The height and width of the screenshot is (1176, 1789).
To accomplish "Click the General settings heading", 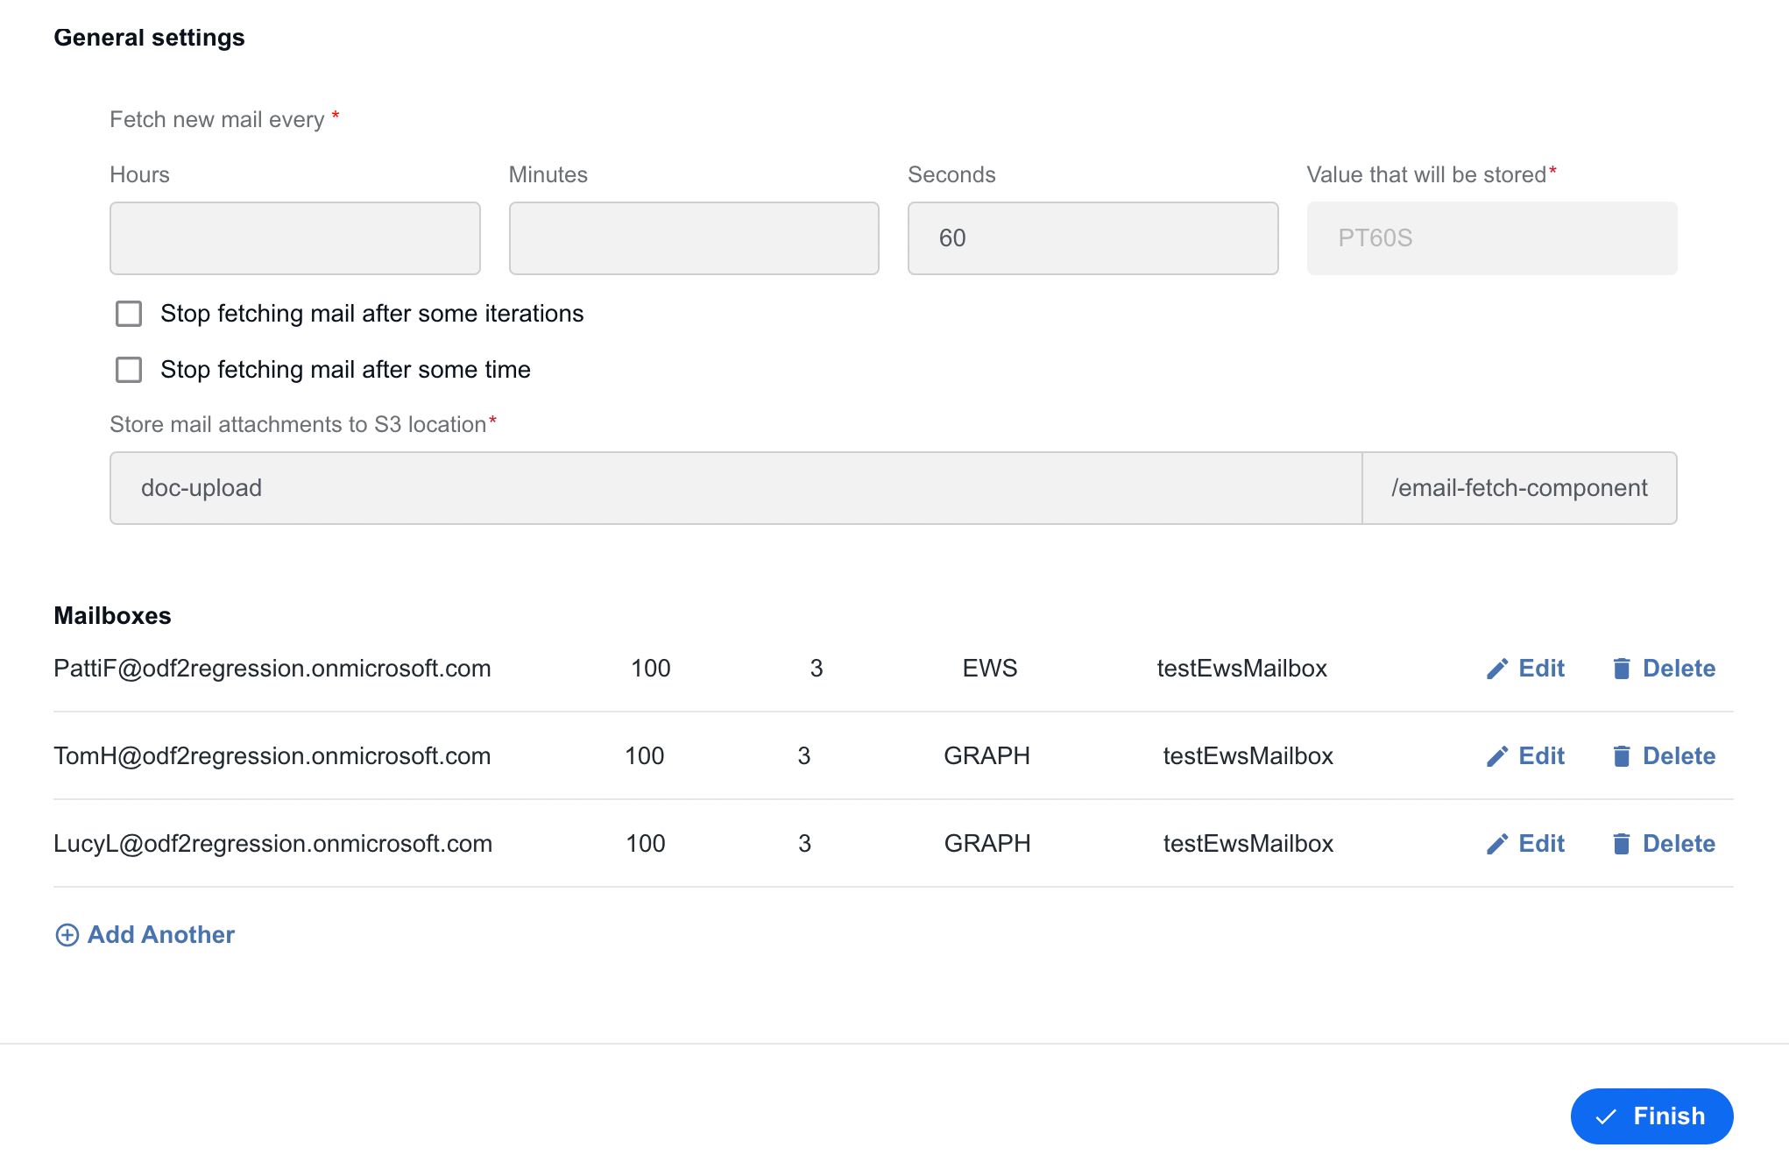I will tap(149, 38).
